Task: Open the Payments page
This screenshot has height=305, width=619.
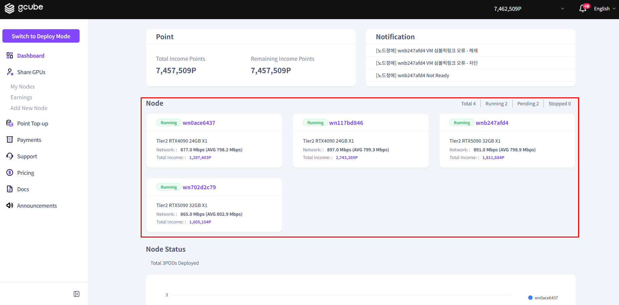Action: (x=29, y=140)
